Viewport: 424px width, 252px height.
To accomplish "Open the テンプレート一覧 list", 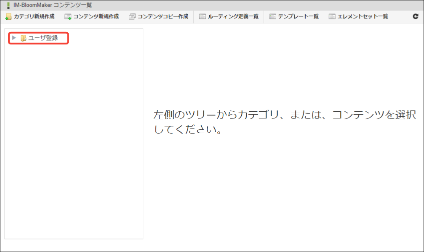I will [294, 16].
